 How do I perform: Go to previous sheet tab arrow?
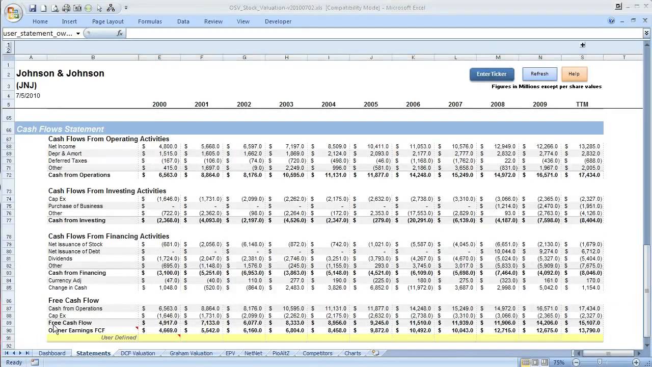(x=14, y=353)
